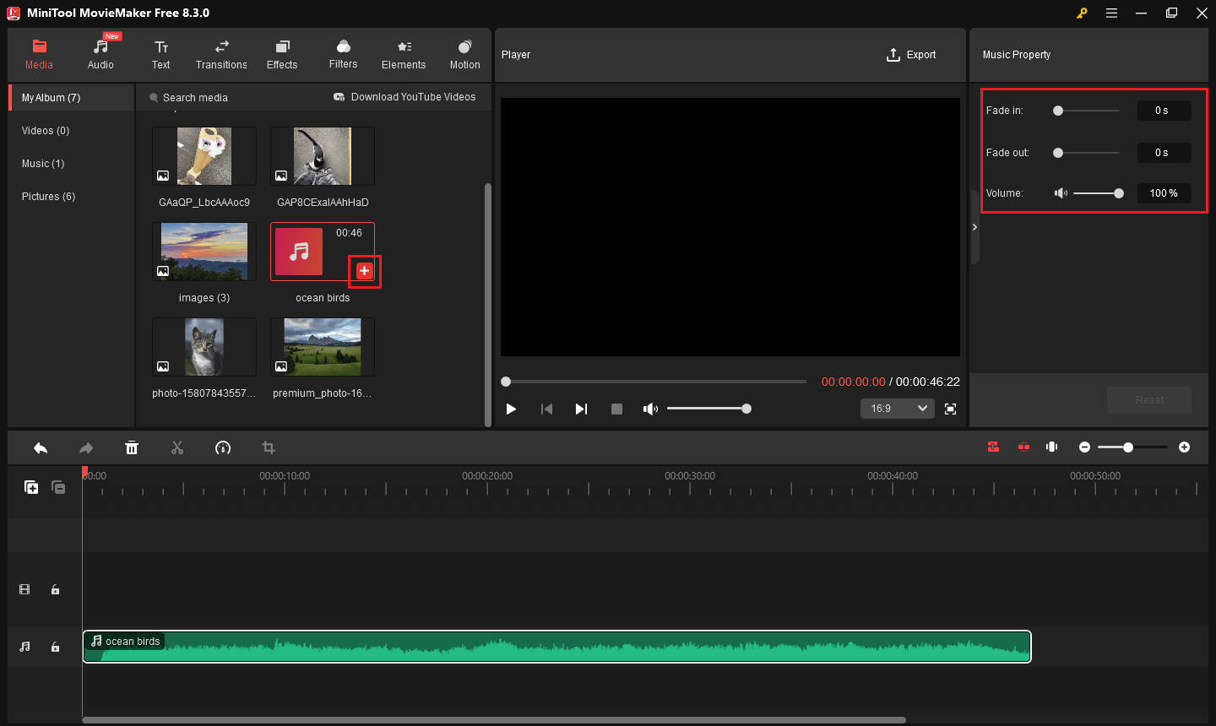1216x726 pixels.
Task: Click the Export button
Action: [x=911, y=55]
